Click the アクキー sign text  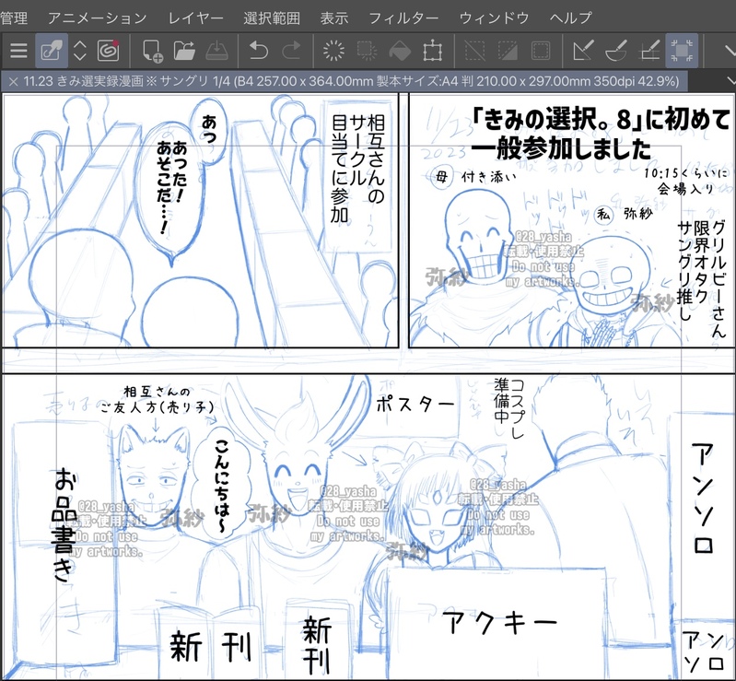[x=500, y=623]
